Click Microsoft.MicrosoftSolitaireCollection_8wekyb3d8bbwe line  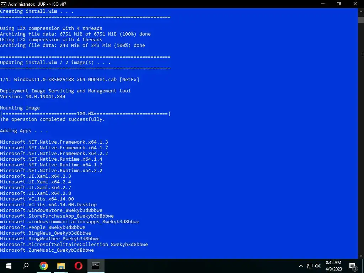(74, 245)
